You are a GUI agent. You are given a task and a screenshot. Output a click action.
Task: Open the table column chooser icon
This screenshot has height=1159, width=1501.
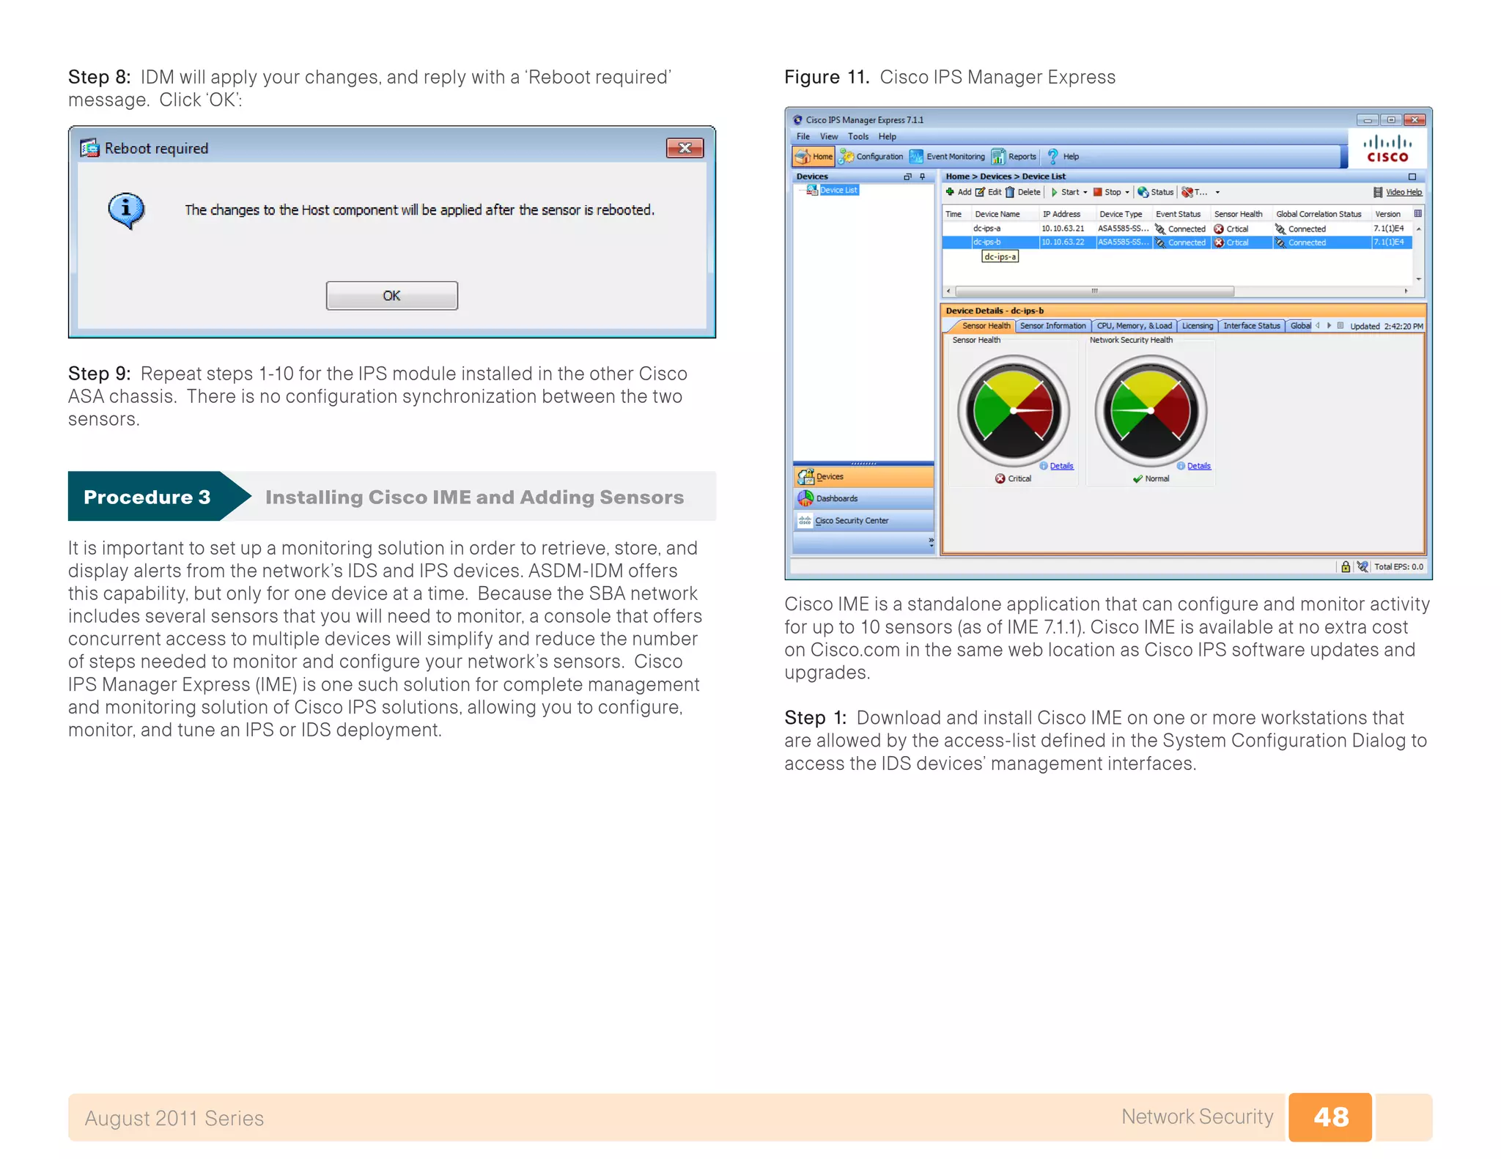point(1417,214)
